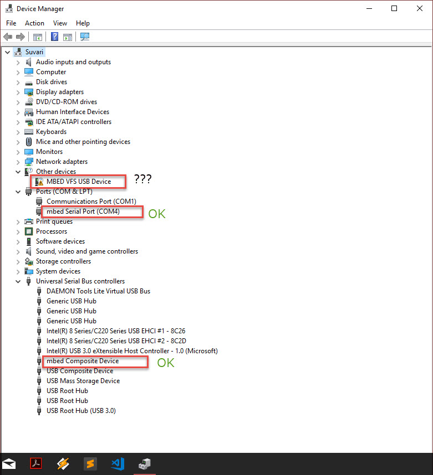Launch Adobe Acrobat Reader from taskbar
Image resolution: width=433 pixels, height=475 pixels.
(x=36, y=464)
